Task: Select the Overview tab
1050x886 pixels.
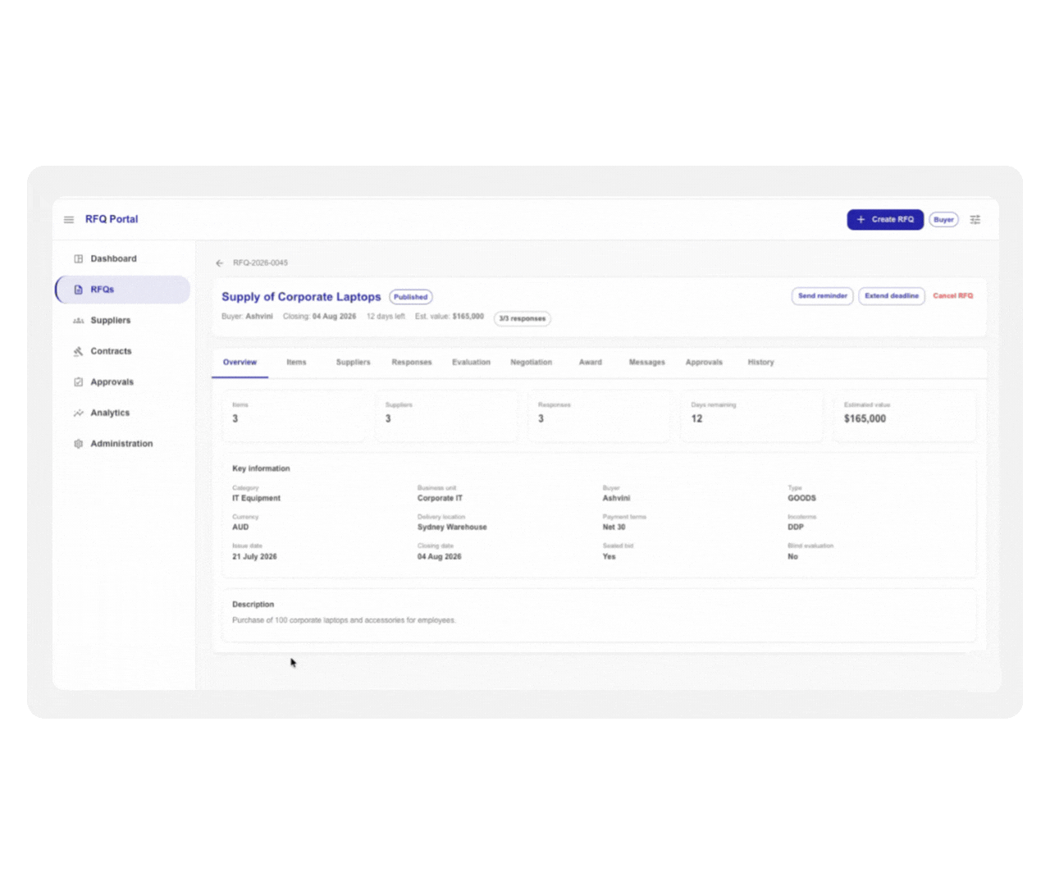Action: [x=240, y=363]
